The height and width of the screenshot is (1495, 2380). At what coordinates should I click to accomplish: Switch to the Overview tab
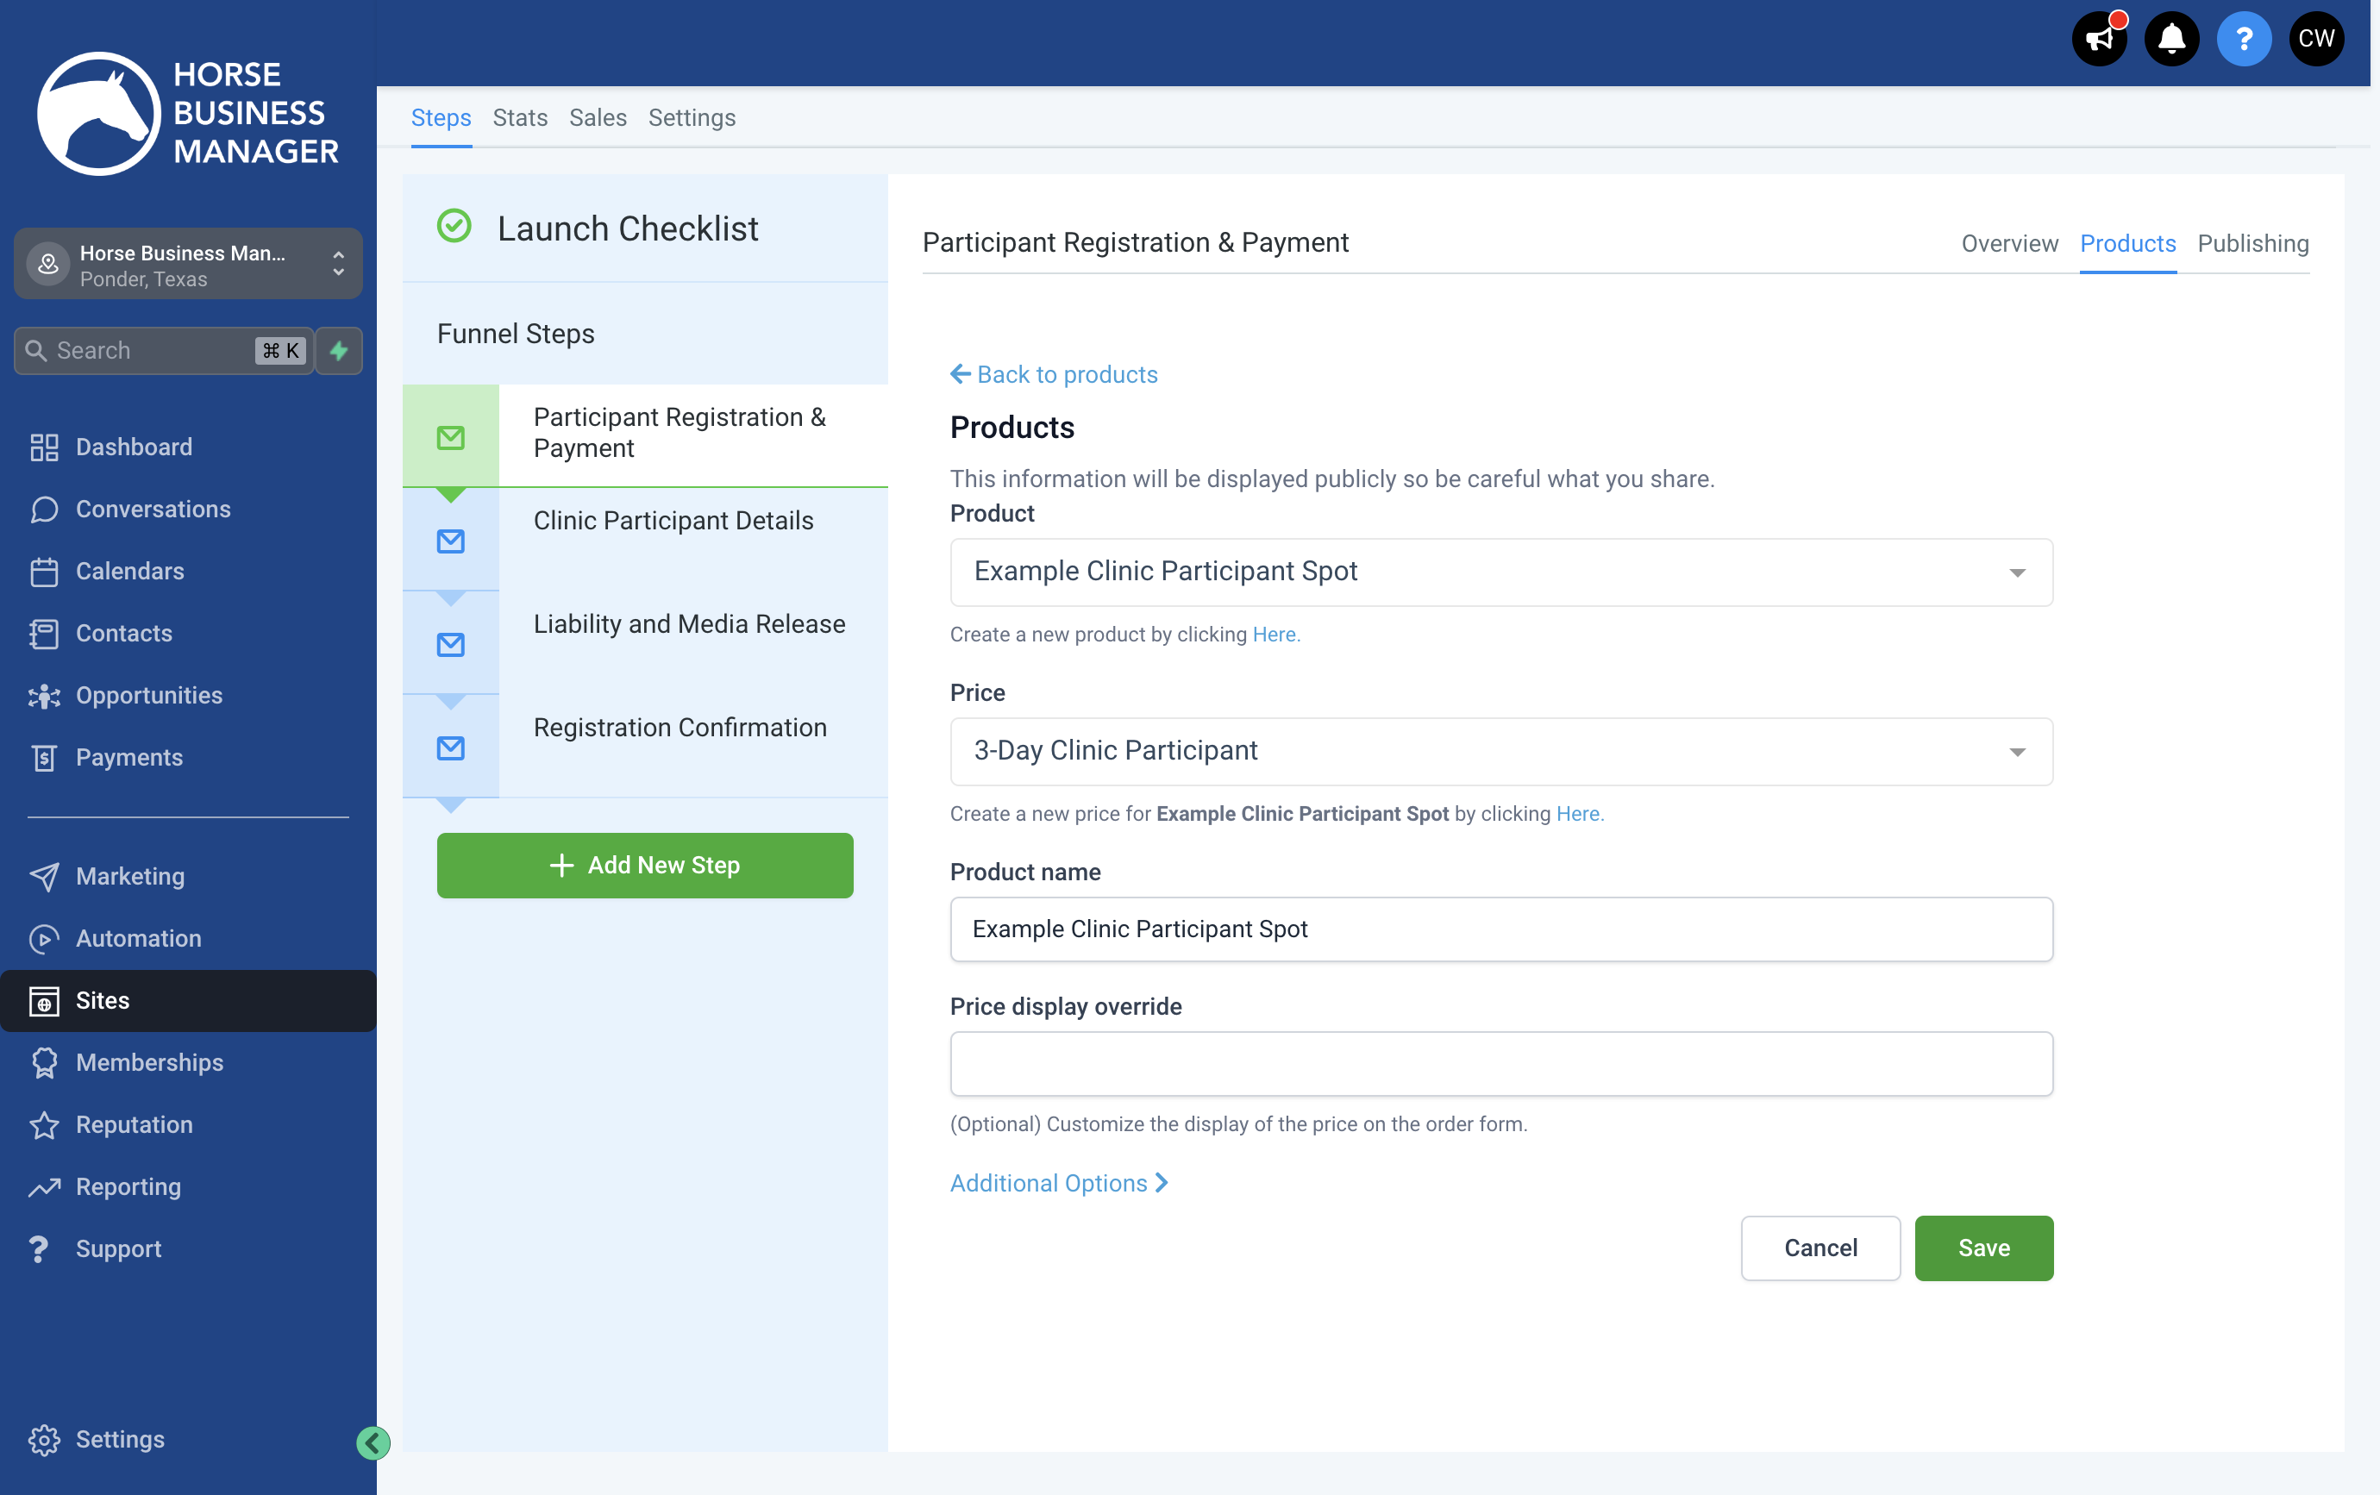(x=2009, y=243)
